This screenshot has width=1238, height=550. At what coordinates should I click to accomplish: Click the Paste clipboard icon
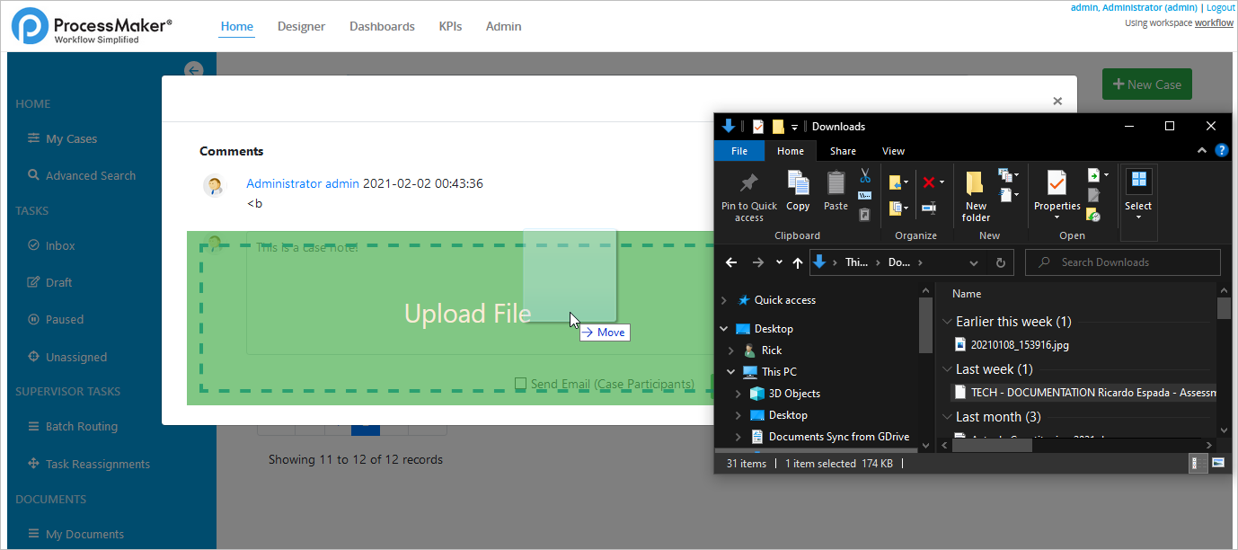click(x=836, y=183)
